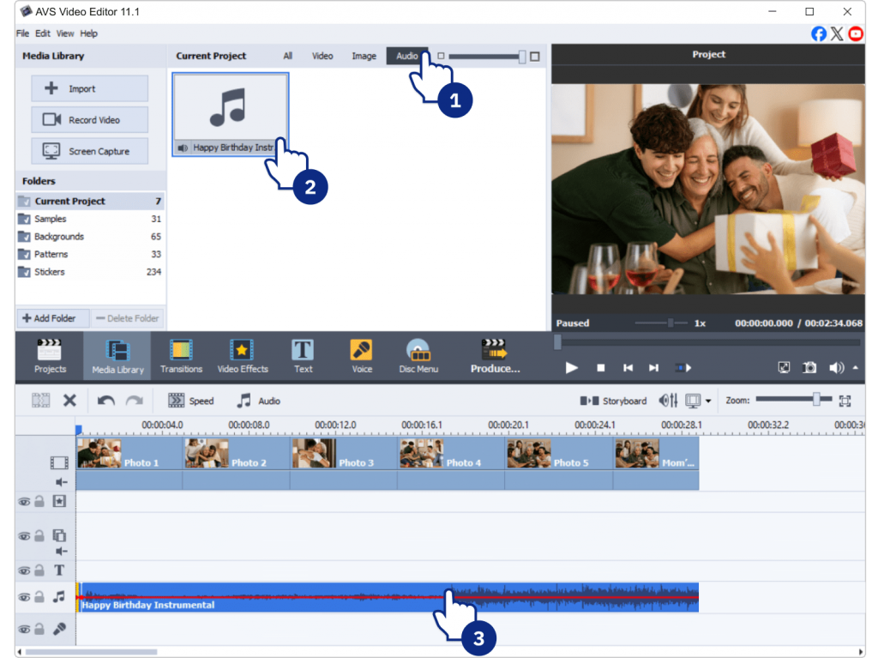Stop playback with the stop button
This screenshot has height=658, width=878.
[x=601, y=368]
